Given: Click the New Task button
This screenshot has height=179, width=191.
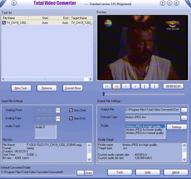Looking at the screenshot, I should (21, 88).
